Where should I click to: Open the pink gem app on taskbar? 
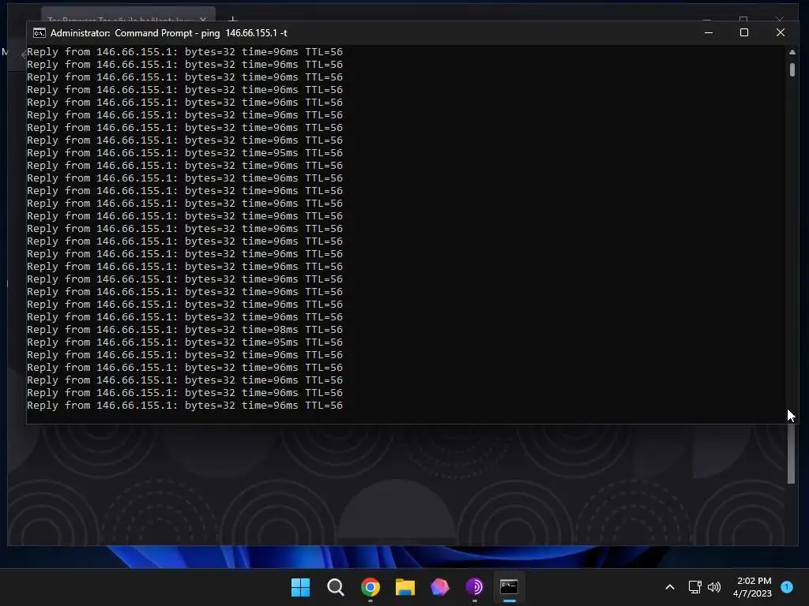click(439, 587)
